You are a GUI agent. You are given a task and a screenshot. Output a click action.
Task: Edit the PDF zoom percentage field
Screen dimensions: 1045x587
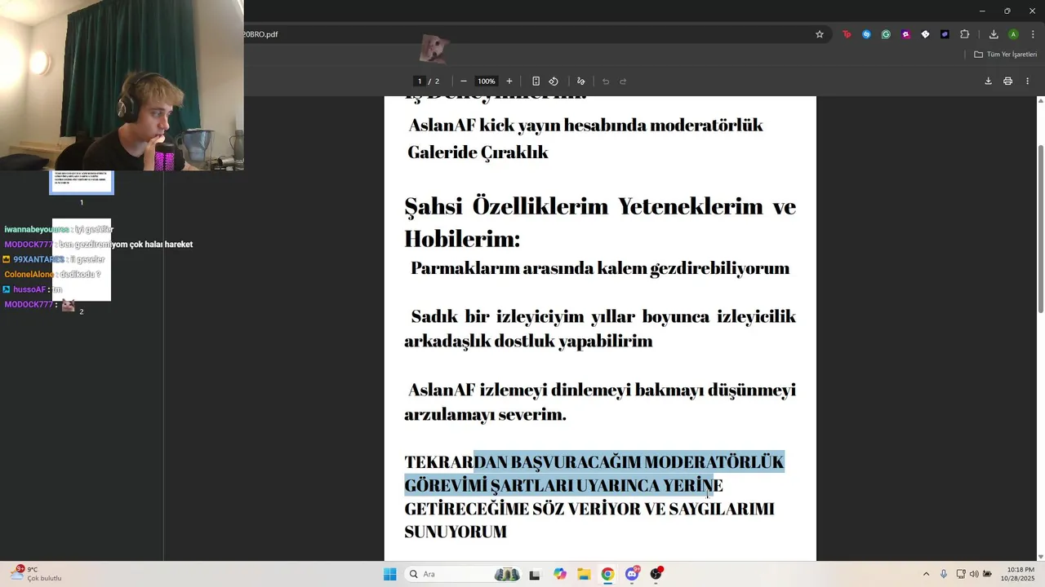(x=487, y=81)
